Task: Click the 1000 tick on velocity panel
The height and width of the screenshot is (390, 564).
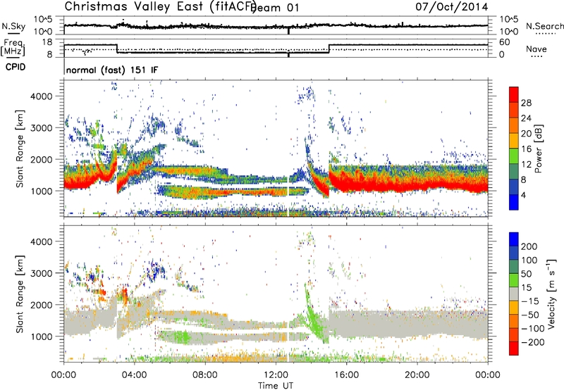Action: point(41,336)
